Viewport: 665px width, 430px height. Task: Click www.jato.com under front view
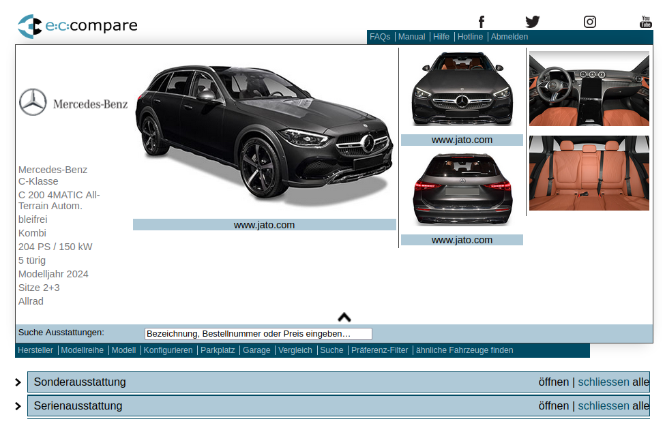pos(462,140)
